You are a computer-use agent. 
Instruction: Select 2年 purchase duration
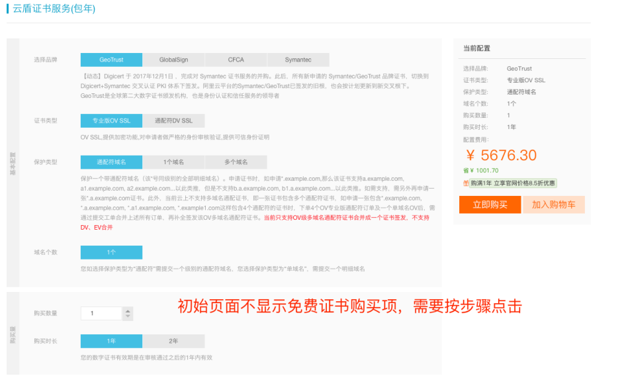point(173,341)
